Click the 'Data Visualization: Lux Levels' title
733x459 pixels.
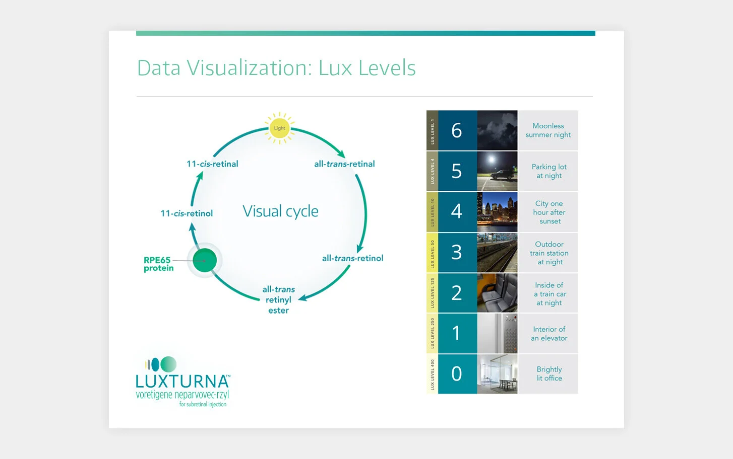click(276, 68)
